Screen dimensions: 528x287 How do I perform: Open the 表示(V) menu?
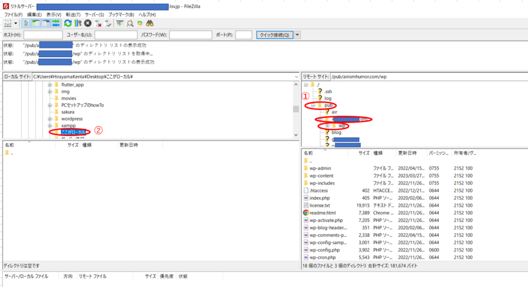tap(54, 14)
